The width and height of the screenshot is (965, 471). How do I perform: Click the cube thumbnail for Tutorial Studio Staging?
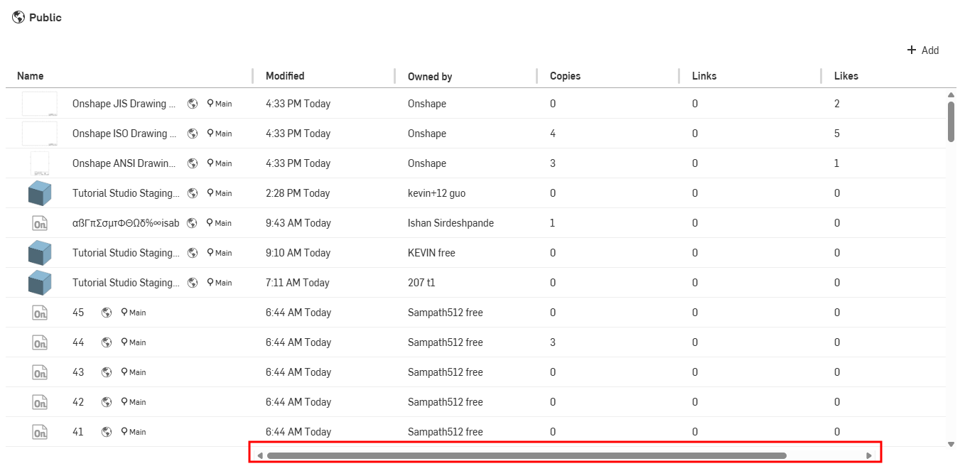40,193
